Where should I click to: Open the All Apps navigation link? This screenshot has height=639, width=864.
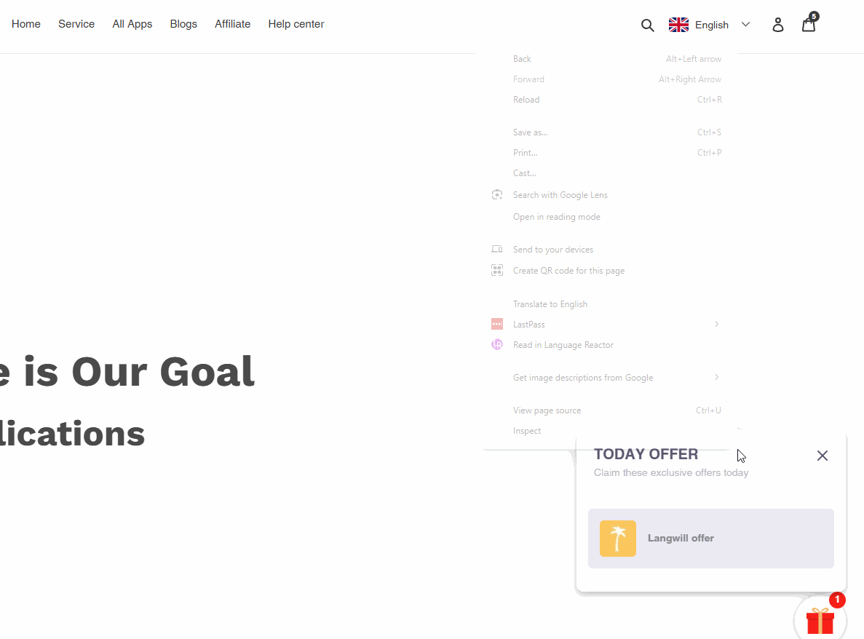pyautogui.click(x=132, y=24)
